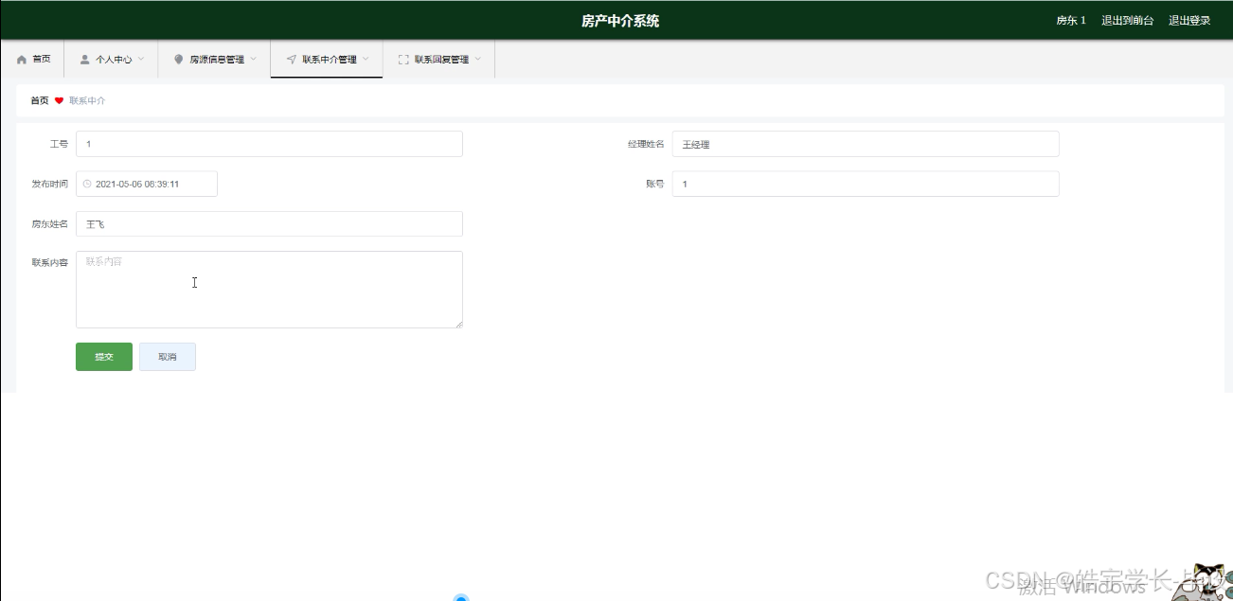Click the 联系内容 textarea resize handle
This screenshot has width=1233, height=601.
pyautogui.click(x=458, y=324)
